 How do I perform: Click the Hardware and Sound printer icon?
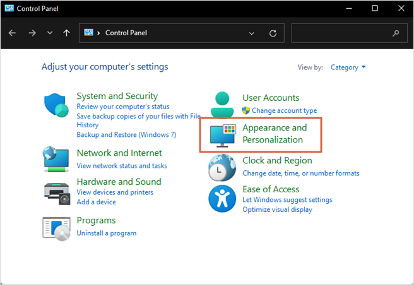(x=57, y=194)
